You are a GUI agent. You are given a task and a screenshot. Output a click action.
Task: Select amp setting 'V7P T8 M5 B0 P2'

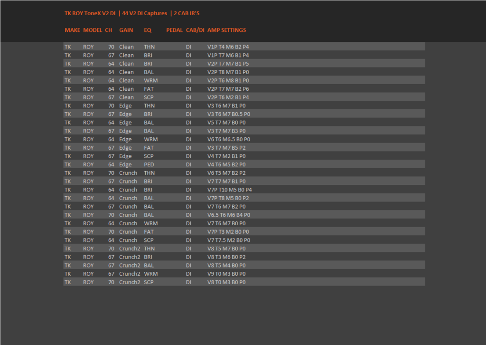(228, 198)
